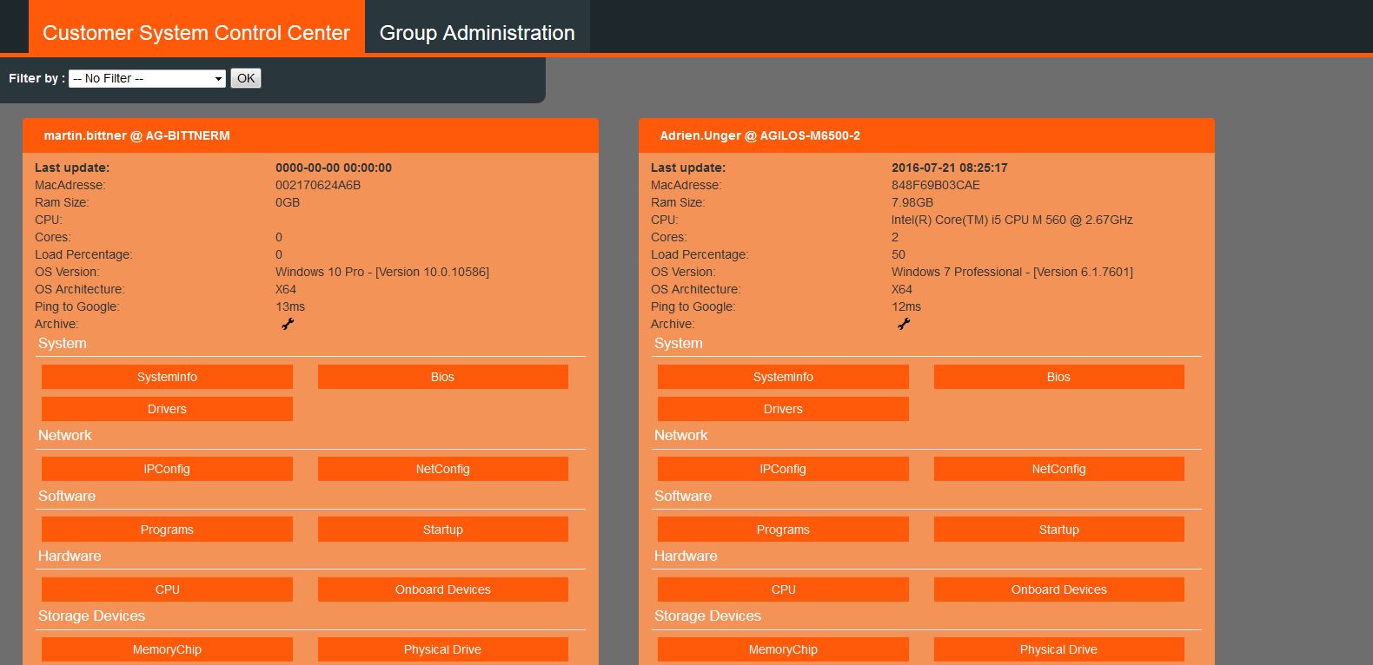Click the Windows 10 Pro OS version text

click(382, 272)
